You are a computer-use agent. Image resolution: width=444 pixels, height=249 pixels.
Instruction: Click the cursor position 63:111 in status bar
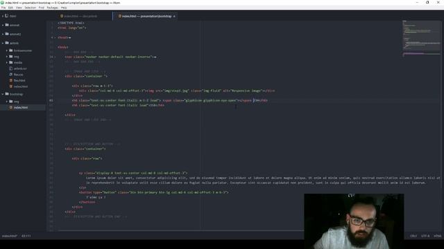[x=26, y=236]
